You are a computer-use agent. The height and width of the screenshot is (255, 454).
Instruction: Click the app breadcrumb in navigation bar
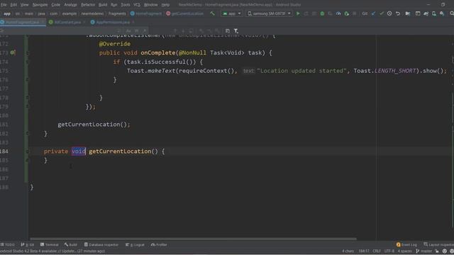(7, 13)
